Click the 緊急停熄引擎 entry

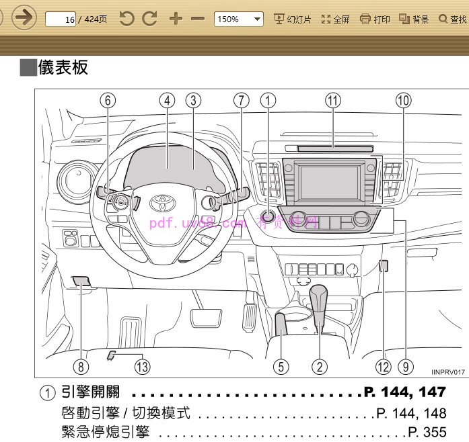pyautogui.click(x=106, y=432)
